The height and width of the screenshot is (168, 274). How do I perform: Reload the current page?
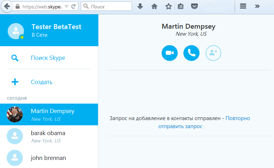point(73,6)
